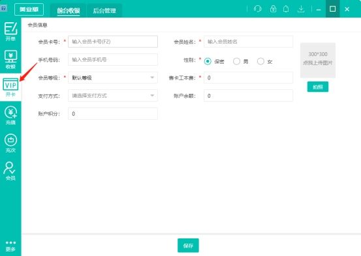Select the VIP 开卡 sidebar icon

[10, 87]
